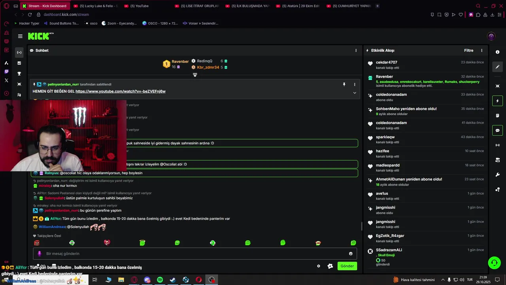The image size is (506, 285).
Task: Open the Opera snapshot selection icon
Action: [x=439, y=15]
